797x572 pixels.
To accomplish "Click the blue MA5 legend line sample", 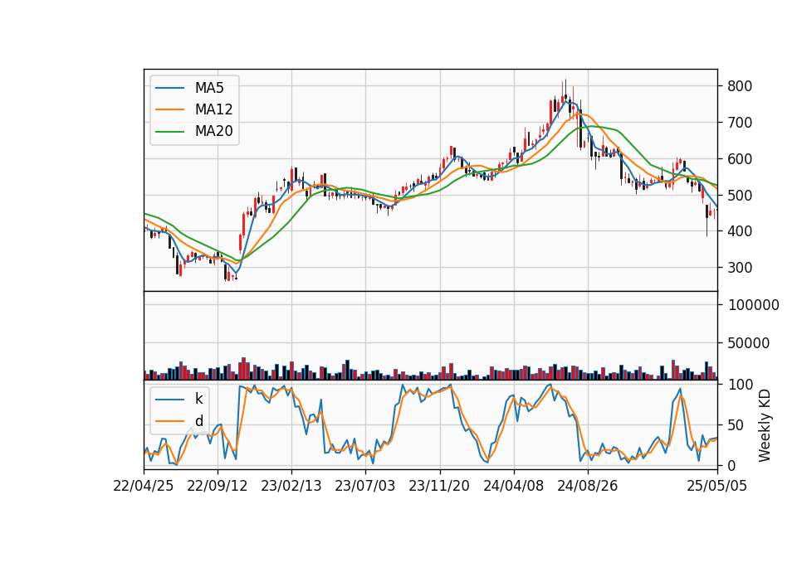I will (169, 88).
